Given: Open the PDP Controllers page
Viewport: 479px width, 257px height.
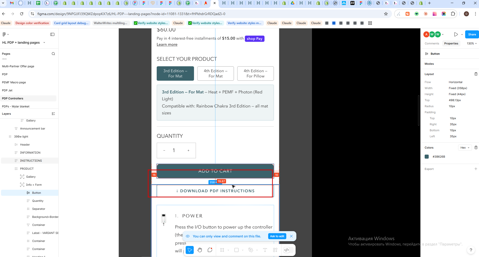Looking at the screenshot, I should point(29,98).
